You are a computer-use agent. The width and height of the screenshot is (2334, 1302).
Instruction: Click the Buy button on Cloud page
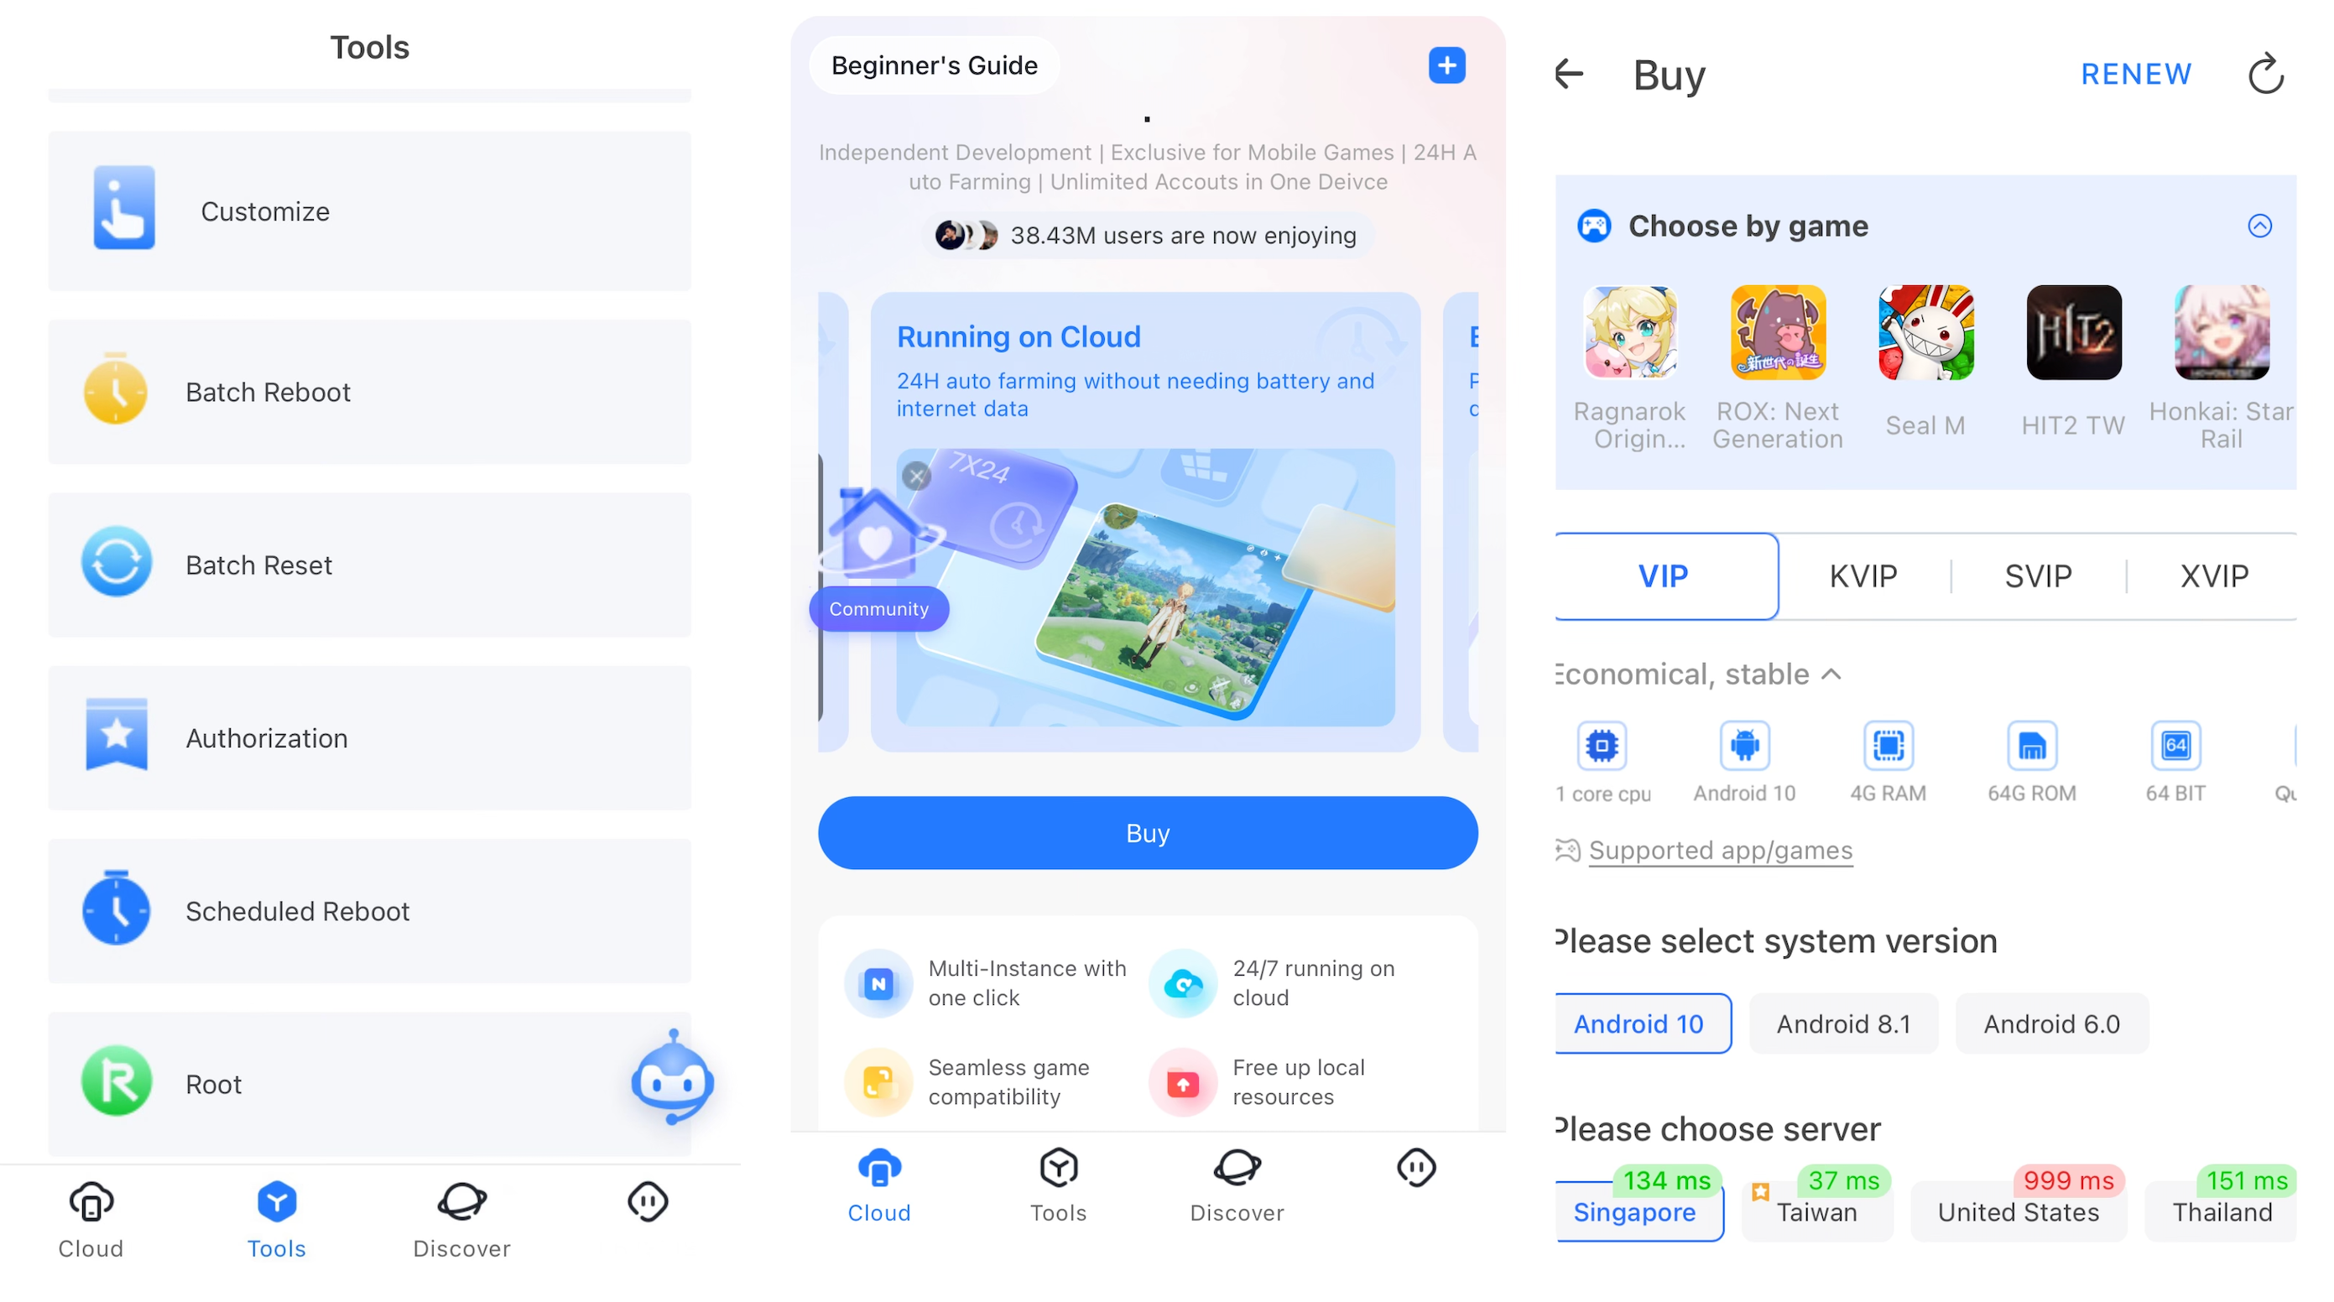tap(1148, 832)
